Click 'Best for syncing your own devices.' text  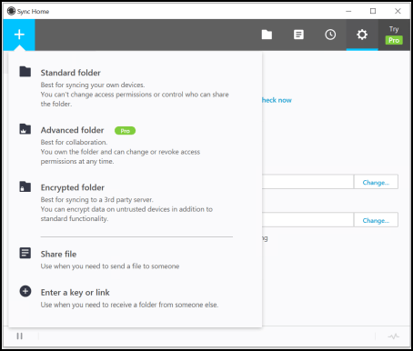point(93,85)
